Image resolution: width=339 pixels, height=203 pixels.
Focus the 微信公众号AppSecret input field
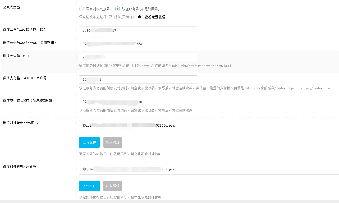point(138,44)
